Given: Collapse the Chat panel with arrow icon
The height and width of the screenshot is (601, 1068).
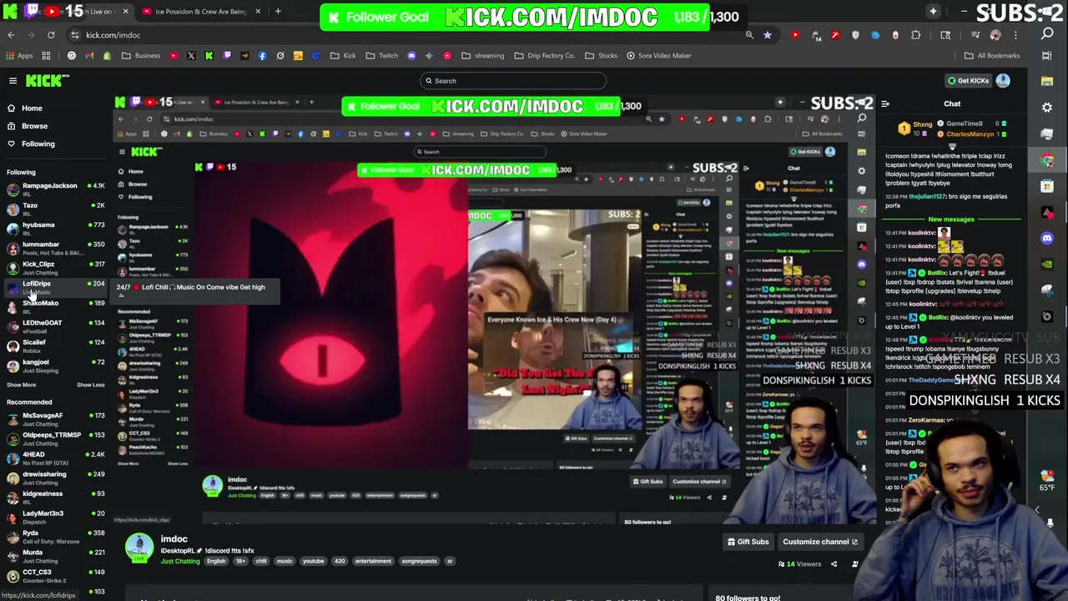Looking at the screenshot, I should 885,104.
